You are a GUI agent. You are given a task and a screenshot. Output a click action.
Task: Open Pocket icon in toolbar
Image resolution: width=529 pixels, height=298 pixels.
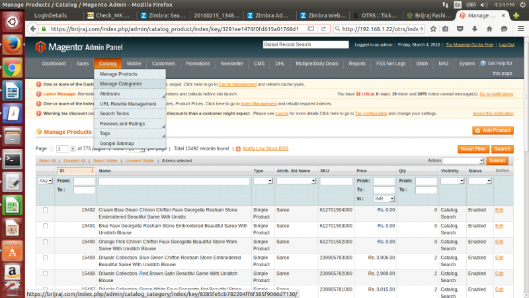coord(460,29)
